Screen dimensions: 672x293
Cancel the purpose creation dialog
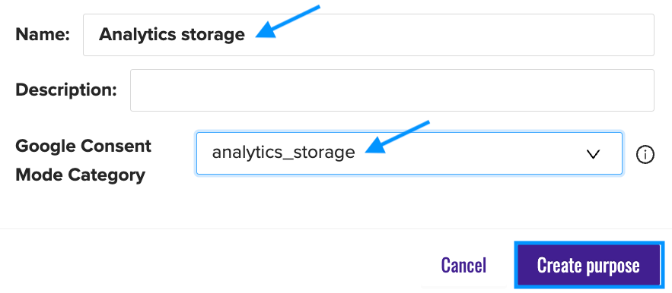click(x=463, y=265)
